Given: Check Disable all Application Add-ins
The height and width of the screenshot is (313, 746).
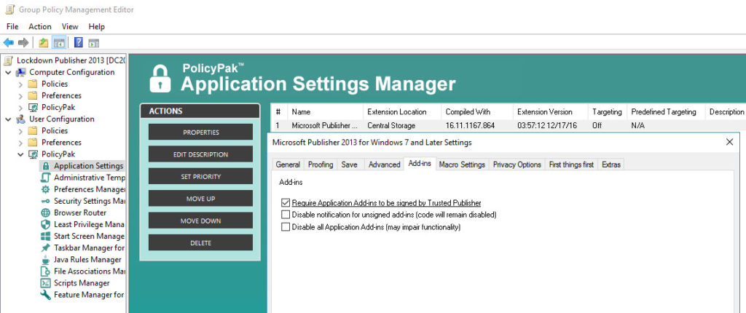Looking at the screenshot, I should click(x=286, y=227).
